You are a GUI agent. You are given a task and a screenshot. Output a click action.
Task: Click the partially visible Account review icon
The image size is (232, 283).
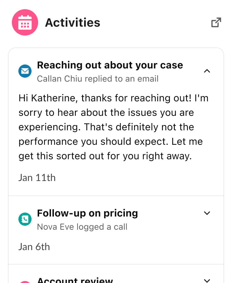(x=25, y=282)
